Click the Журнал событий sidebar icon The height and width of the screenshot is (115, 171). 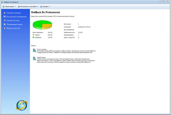[x=4, y=28]
